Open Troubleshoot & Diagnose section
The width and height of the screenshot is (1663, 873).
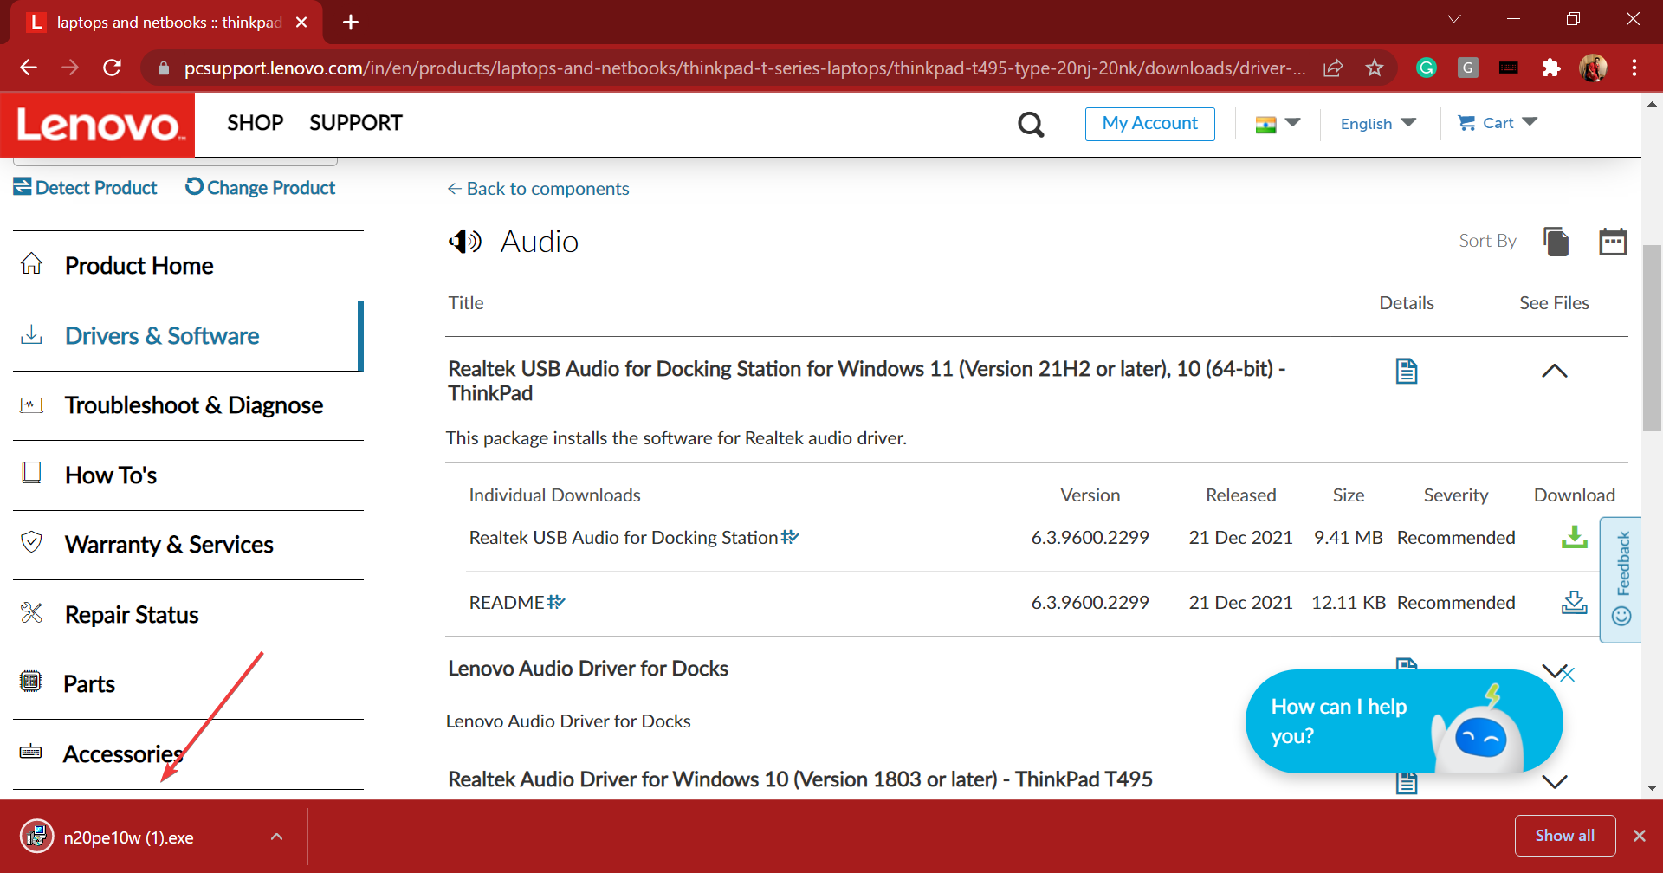[x=188, y=405]
